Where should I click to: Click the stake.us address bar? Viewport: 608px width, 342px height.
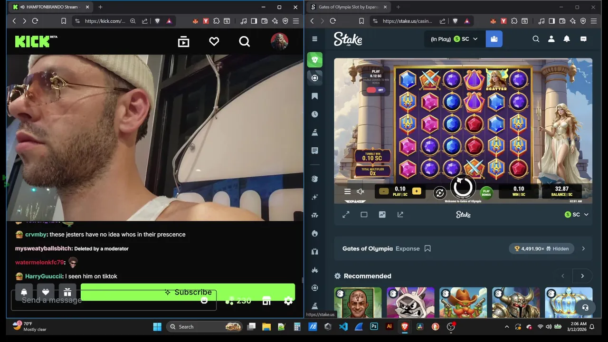click(407, 21)
